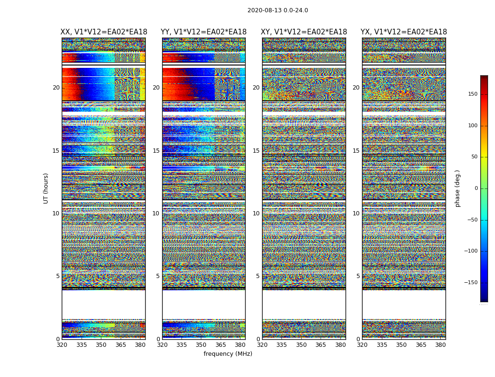Click the 365 frequency tick under XY panel
This screenshot has width=495, height=377.
pos(321,345)
